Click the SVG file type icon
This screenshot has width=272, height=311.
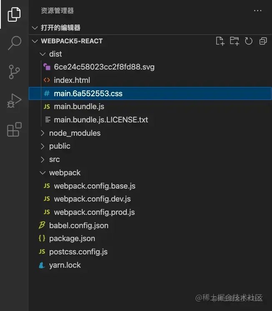(x=47, y=67)
